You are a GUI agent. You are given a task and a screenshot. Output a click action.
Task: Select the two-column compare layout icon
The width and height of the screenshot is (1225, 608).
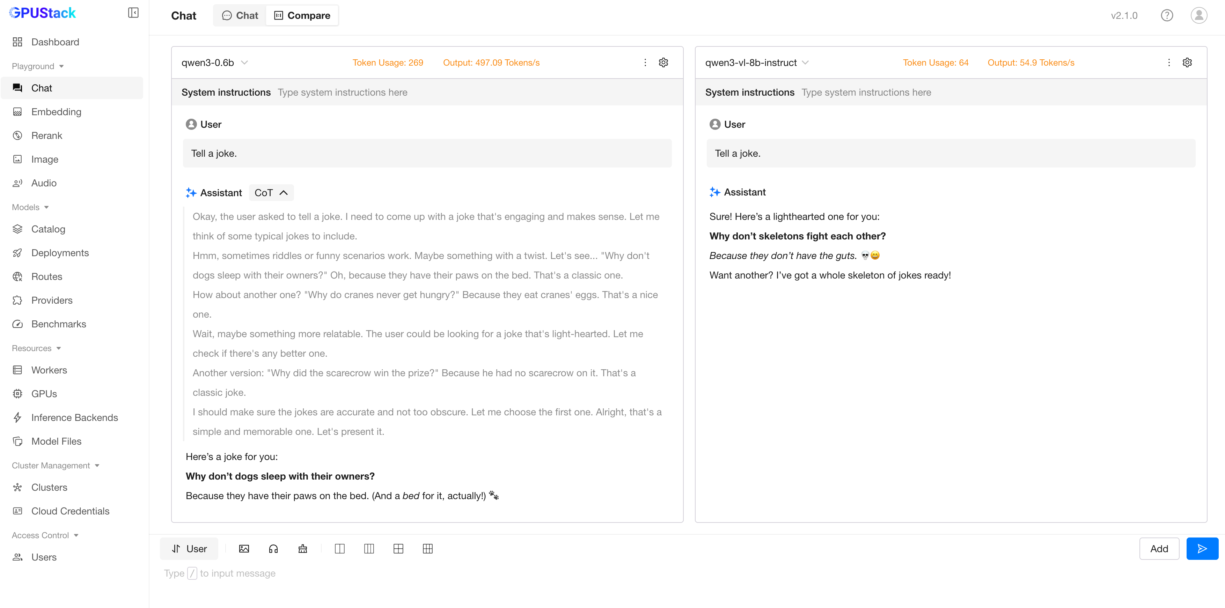click(x=339, y=549)
